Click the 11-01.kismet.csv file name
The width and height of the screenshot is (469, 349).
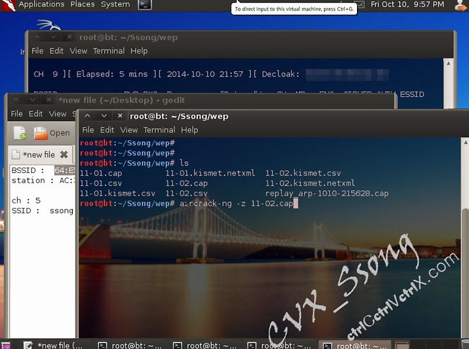(117, 194)
